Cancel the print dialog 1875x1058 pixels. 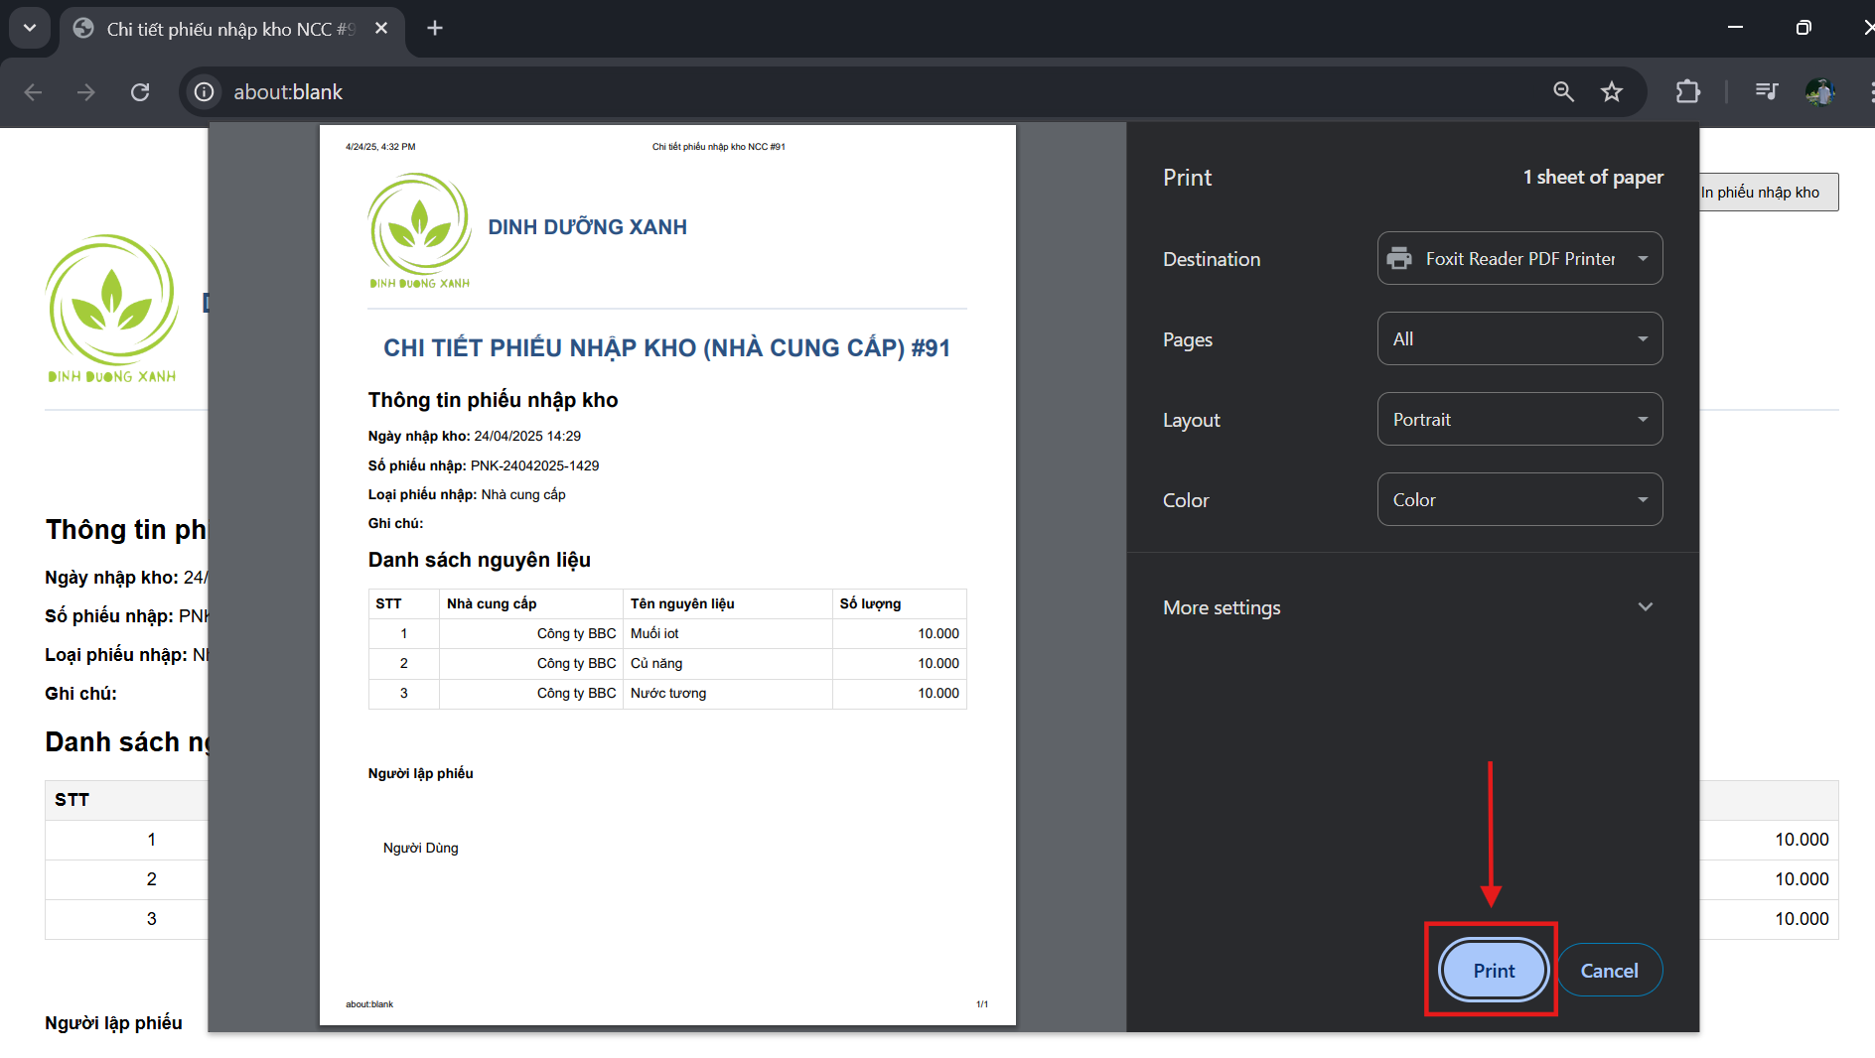pyautogui.click(x=1609, y=971)
